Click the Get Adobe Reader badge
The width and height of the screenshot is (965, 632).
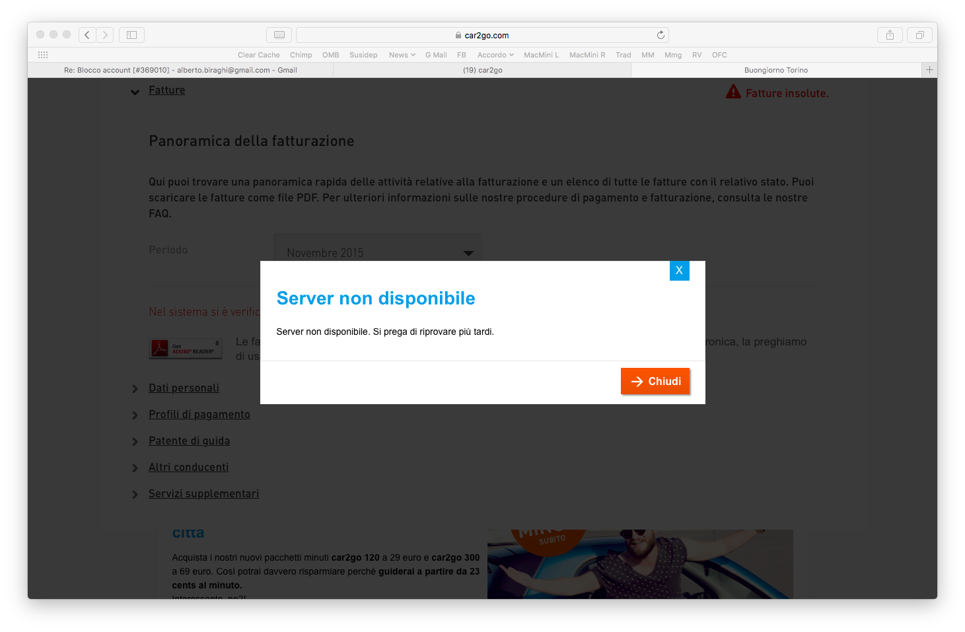186,348
